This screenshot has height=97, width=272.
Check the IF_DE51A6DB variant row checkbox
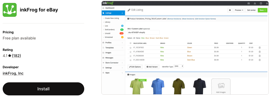coord(131,60)
